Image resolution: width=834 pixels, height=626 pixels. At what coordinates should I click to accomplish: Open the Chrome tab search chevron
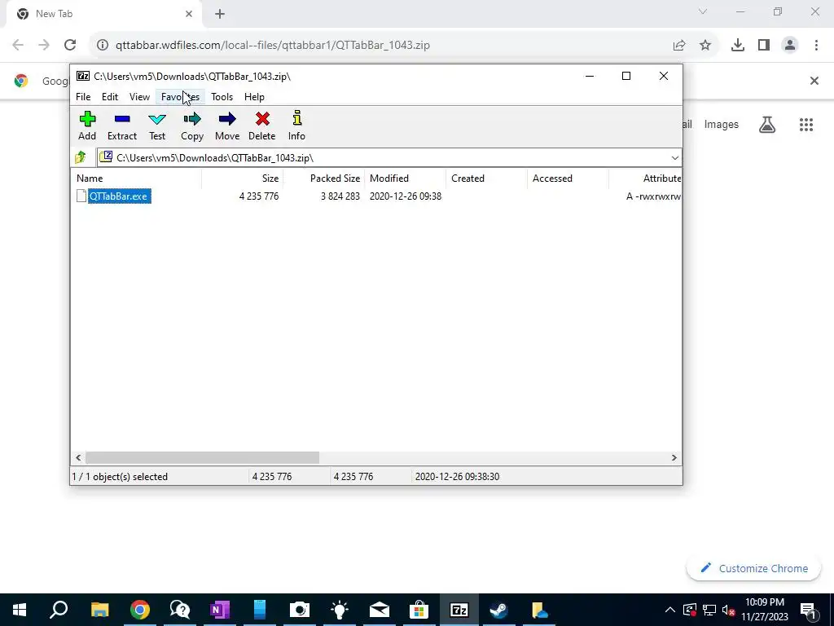(703, 11)
